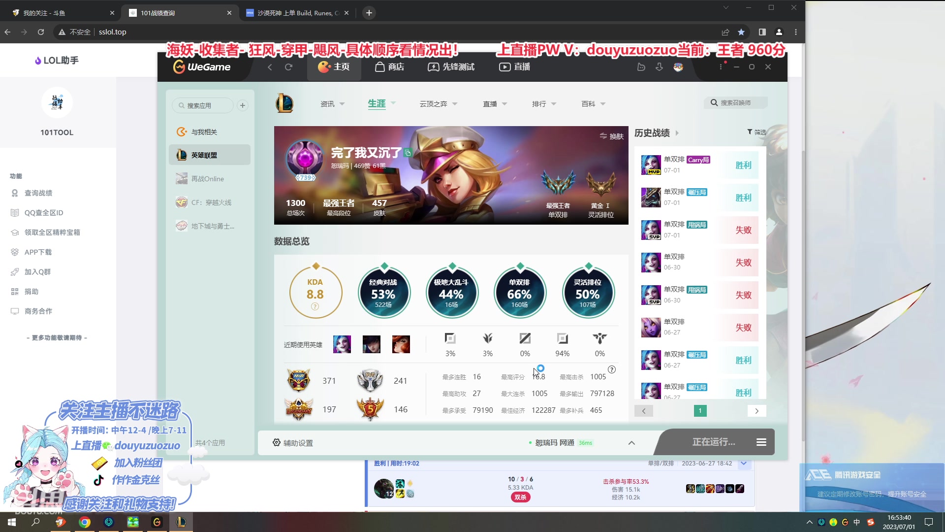
Task: Click the 经典对战 53% circle
Action: click(383, 293)
